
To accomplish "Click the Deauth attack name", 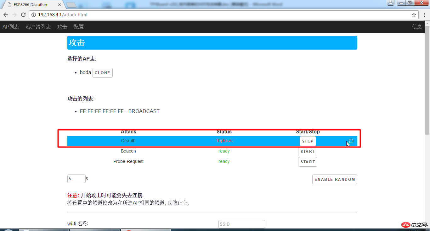I will pos(128,141).
